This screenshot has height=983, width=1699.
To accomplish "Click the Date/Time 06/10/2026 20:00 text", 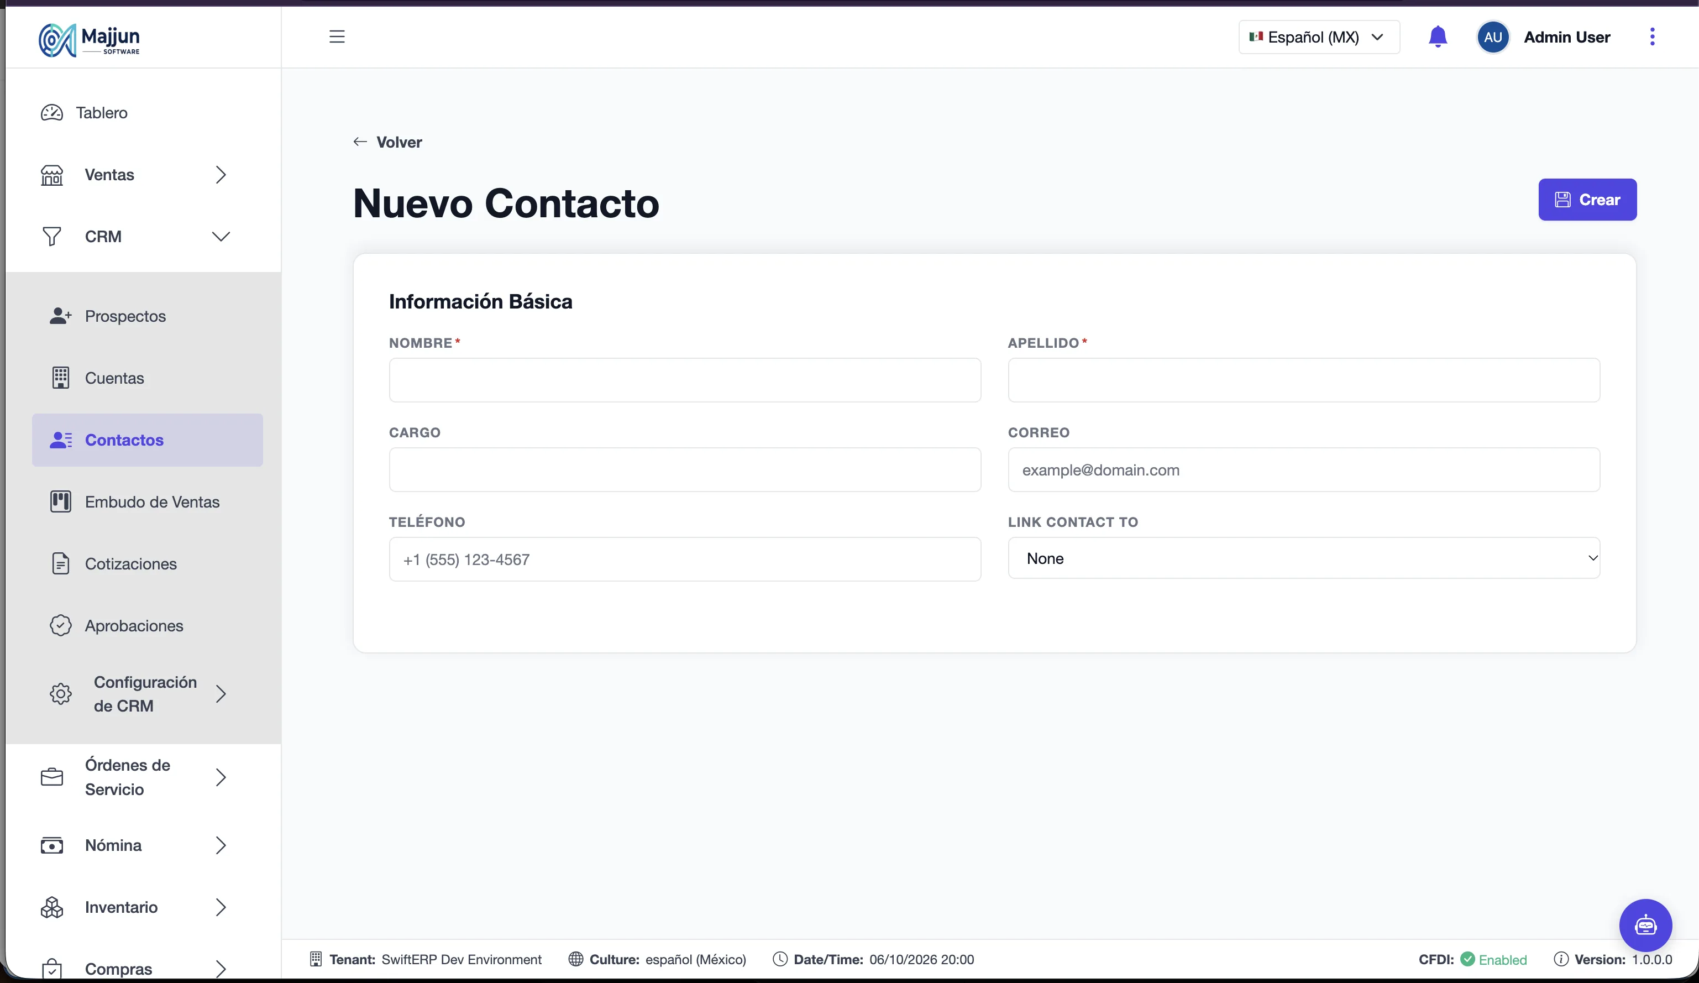I will [883, 959].
